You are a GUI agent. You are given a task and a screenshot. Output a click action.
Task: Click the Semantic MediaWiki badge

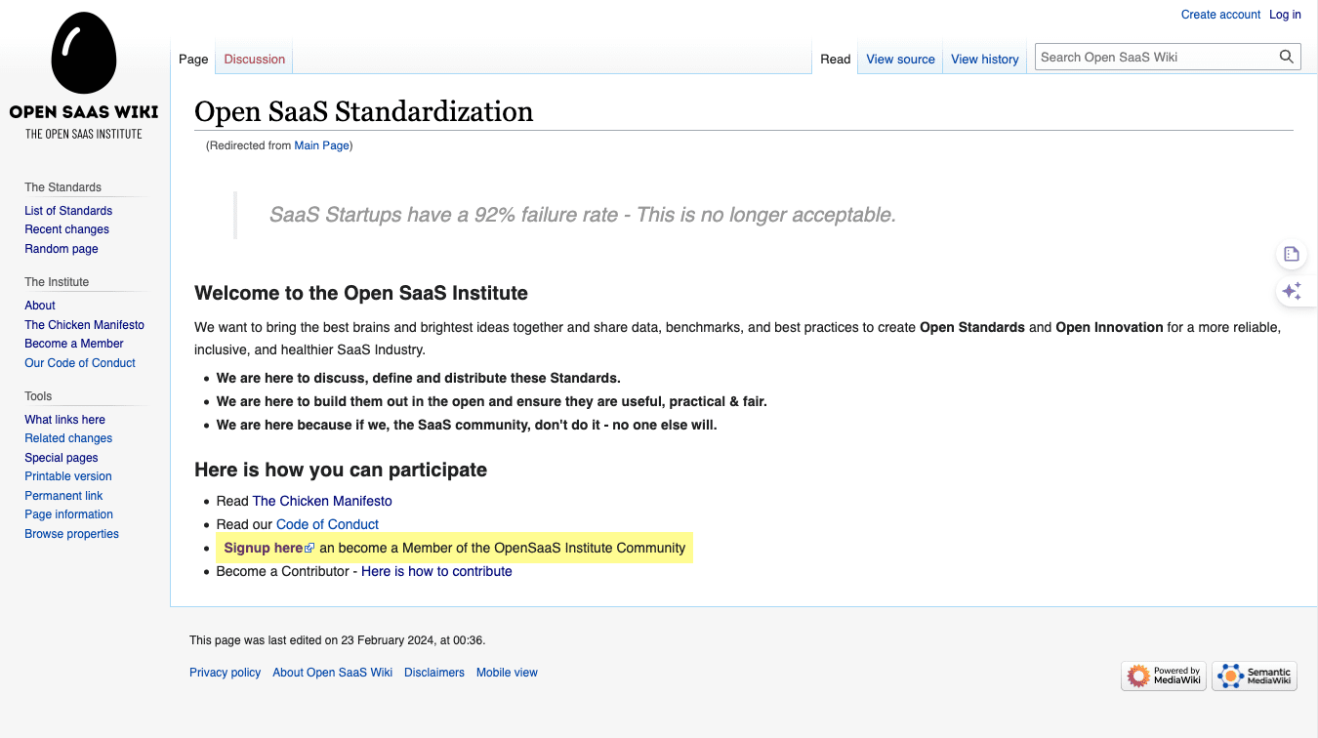1255,676
